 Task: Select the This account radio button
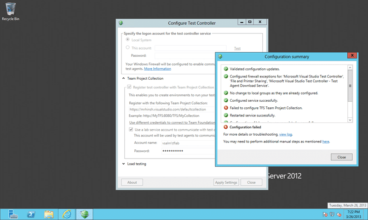point(128,48)
